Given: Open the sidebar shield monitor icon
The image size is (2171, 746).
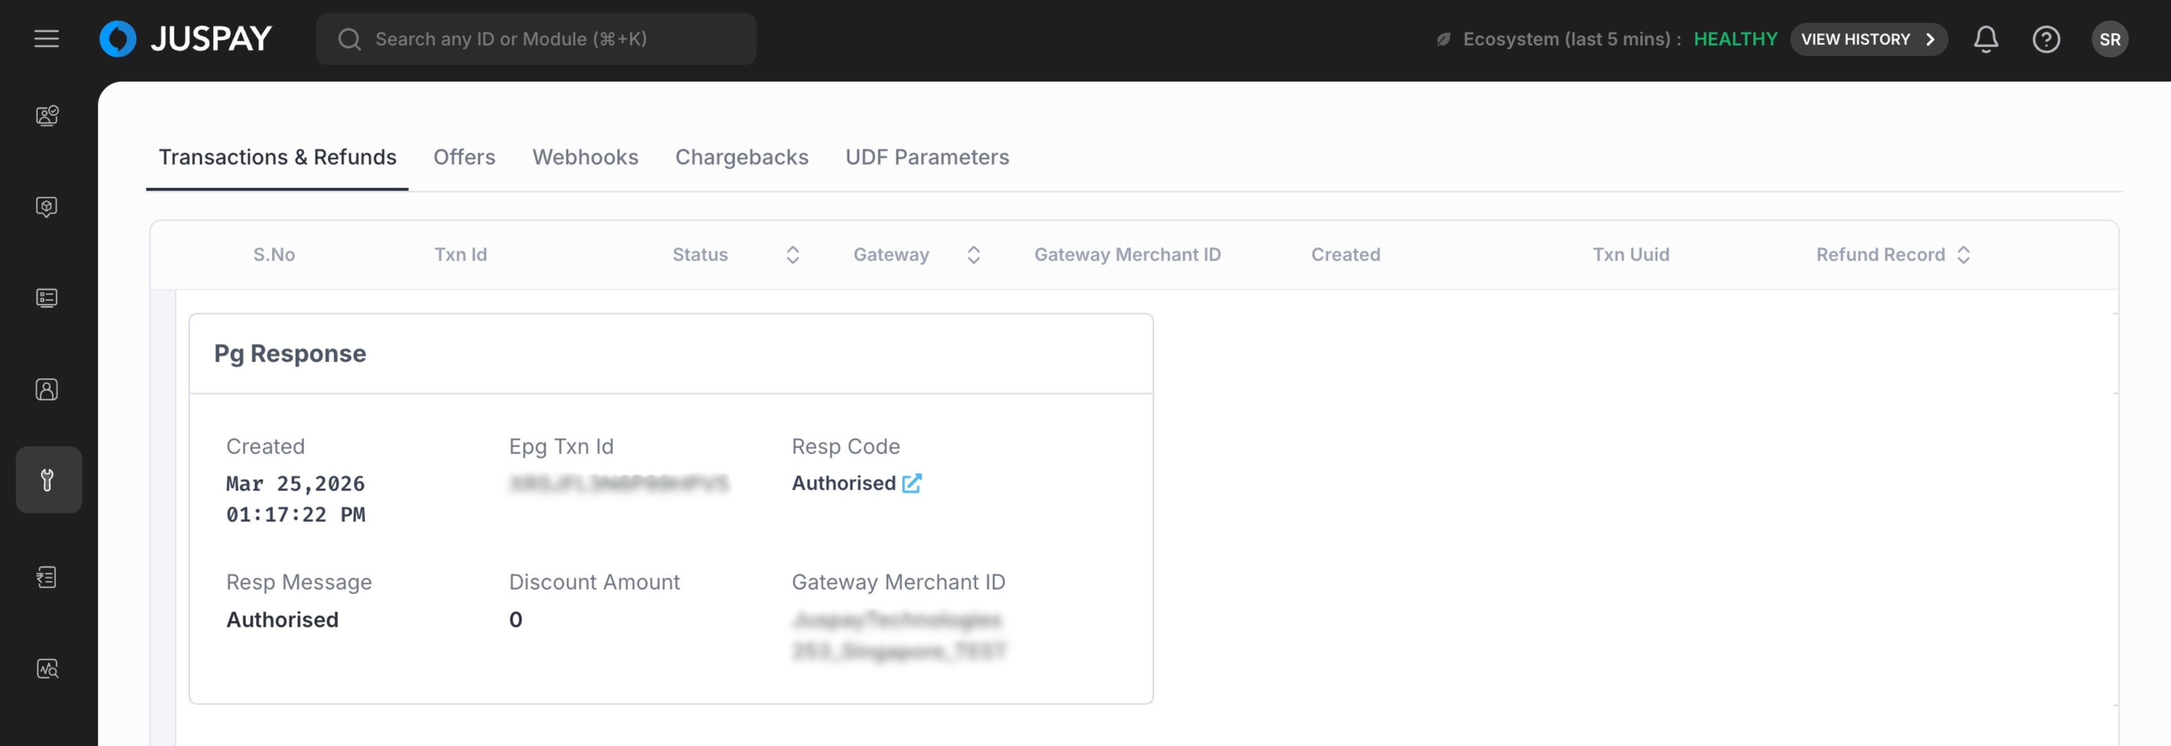Looking at the screenshot, I should point(47,207).
